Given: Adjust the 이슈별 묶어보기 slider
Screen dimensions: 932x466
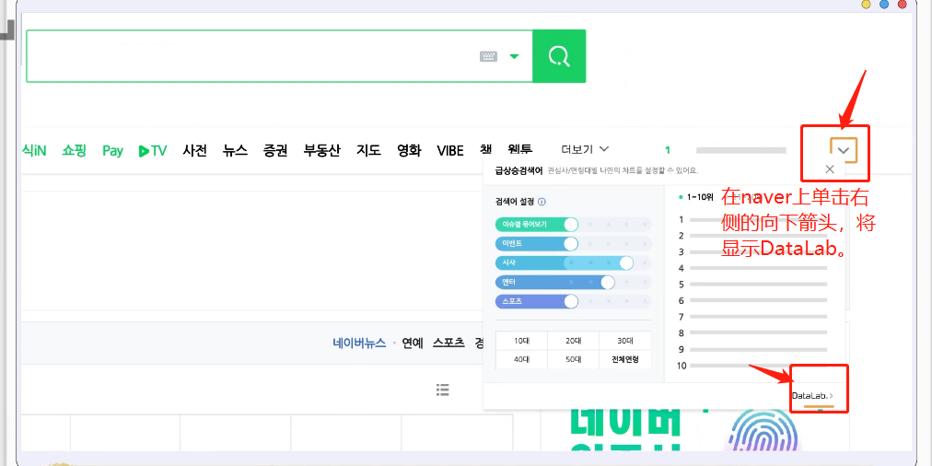Looking at the screenshot, I should pos(573,225).
